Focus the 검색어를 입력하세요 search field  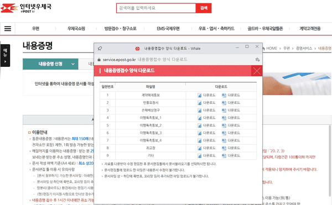156,8
